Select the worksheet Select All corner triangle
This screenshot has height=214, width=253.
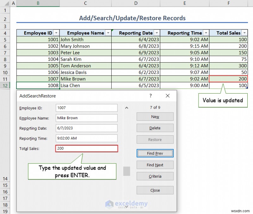6,3
